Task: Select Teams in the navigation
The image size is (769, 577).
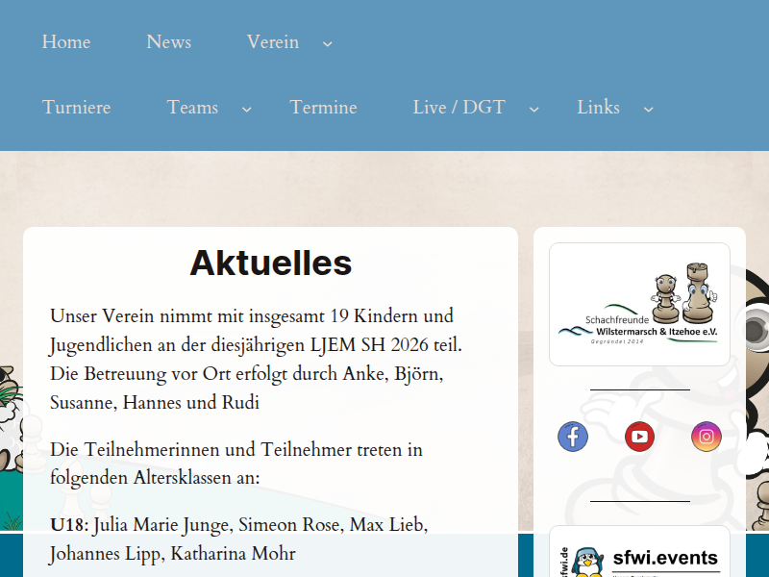Action: click(x=192, y=108)
